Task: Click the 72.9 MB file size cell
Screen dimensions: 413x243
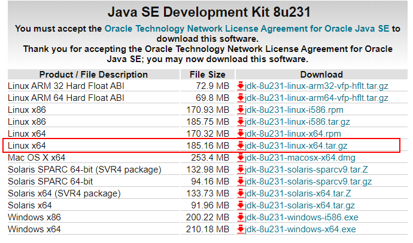Action: coord(212,86)
